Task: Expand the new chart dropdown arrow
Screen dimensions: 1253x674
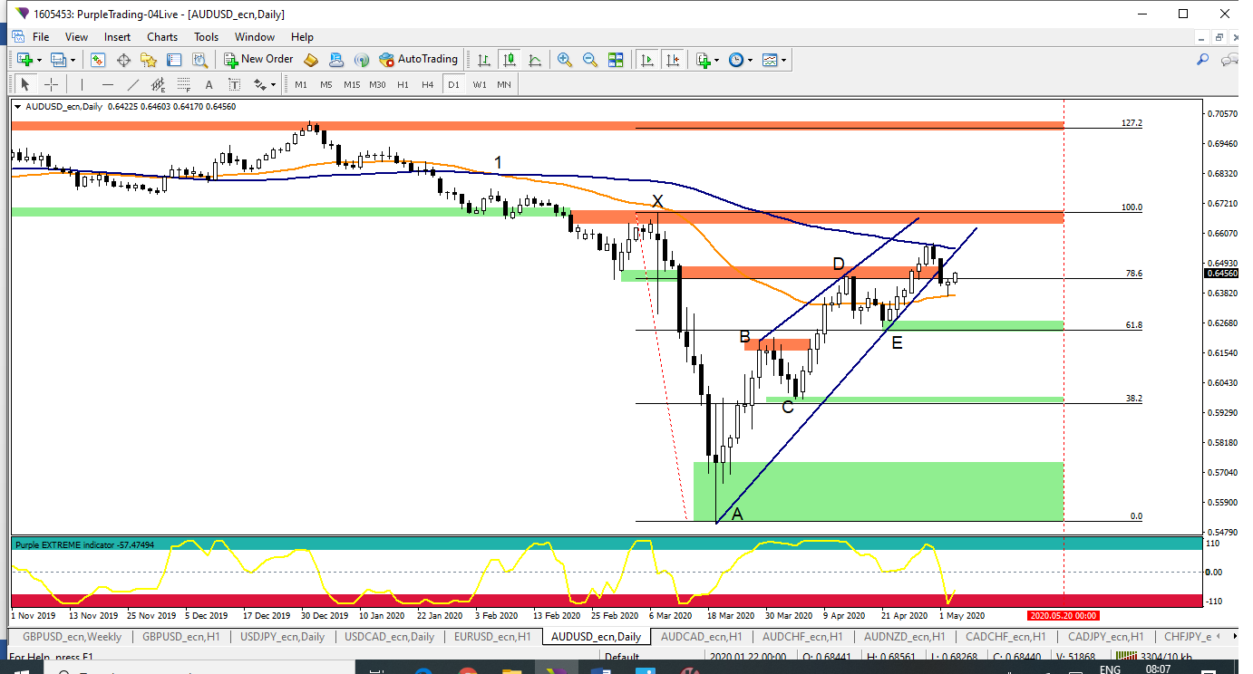Action: 39,61
